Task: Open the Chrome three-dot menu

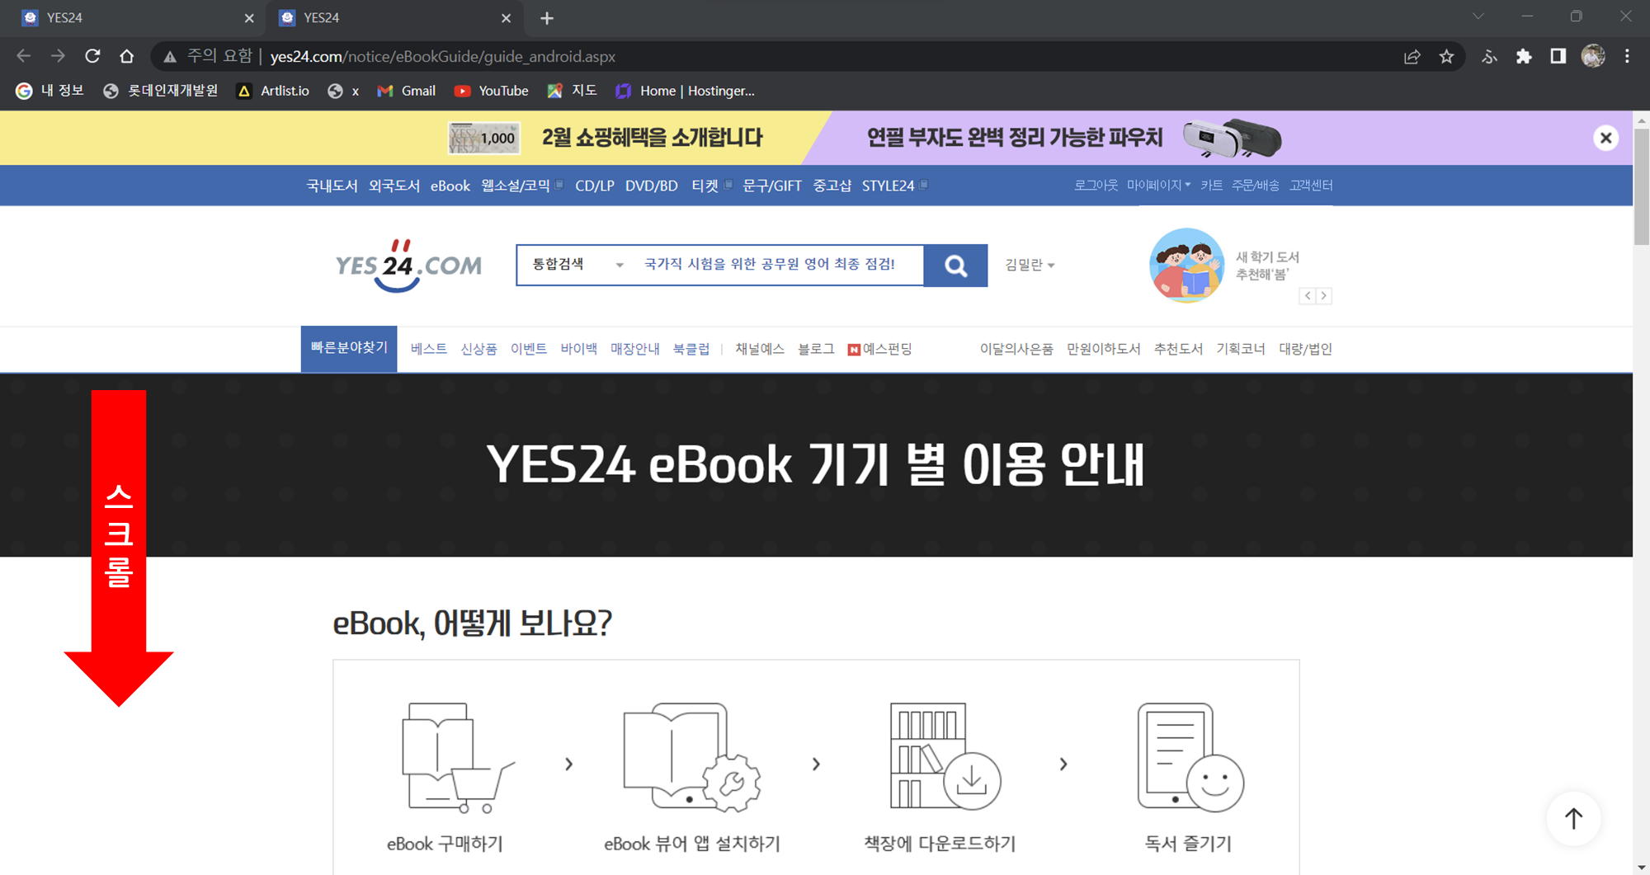Action: pyautogui.click(x=1627, y=56)
